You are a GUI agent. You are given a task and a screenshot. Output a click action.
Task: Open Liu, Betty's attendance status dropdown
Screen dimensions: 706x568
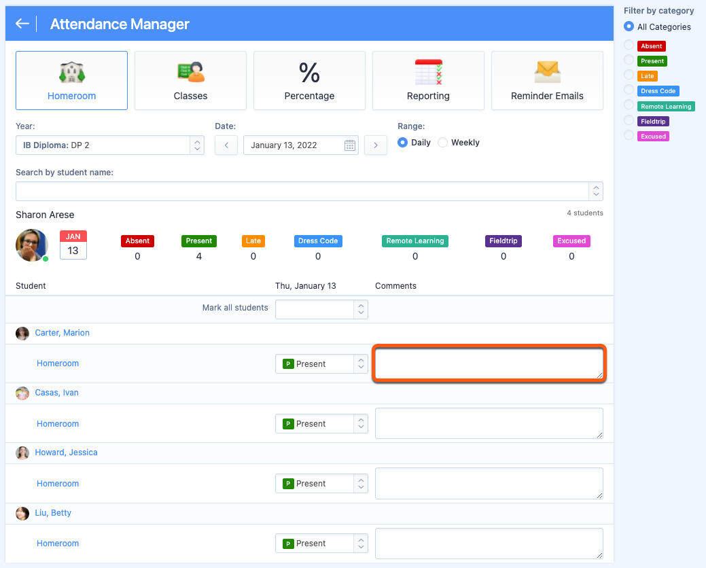point(321,544)
